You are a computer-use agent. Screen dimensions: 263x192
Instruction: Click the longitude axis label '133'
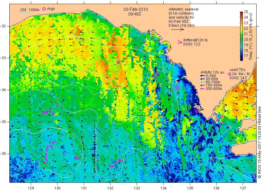(137, 188)
